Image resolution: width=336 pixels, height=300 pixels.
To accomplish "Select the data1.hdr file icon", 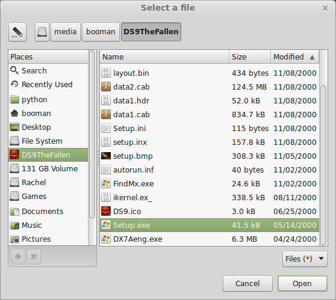I will pos(106,100).
